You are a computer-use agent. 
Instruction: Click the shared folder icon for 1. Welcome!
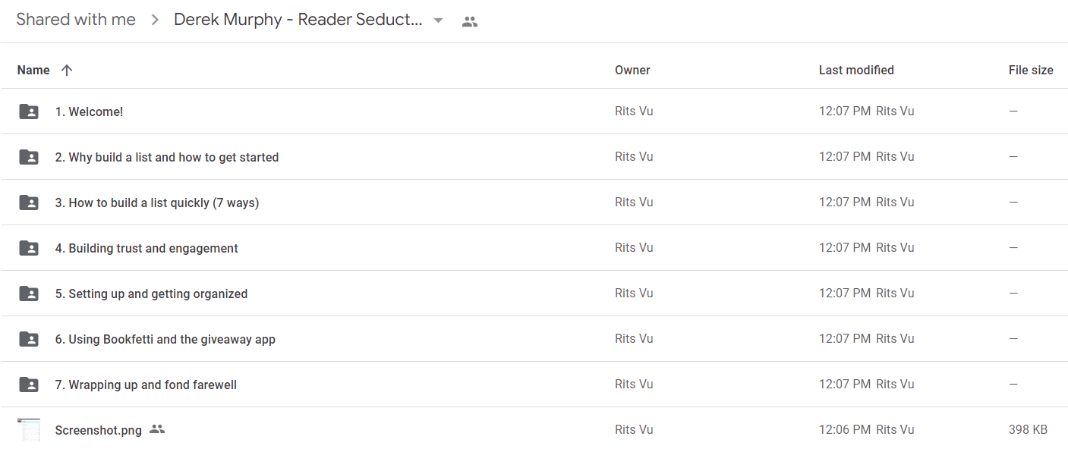pos(29,111)
